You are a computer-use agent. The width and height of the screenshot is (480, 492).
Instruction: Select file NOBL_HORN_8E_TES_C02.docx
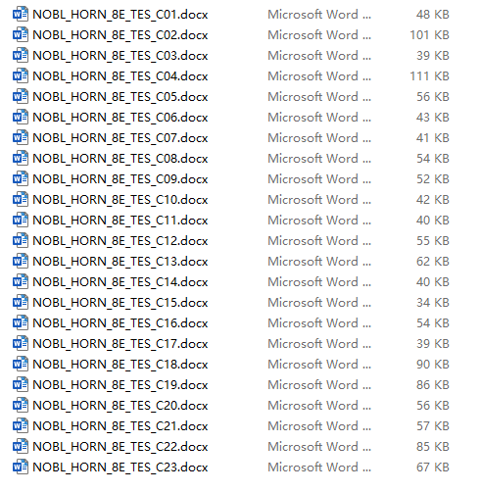pyautogui.click(x=120, y=35)
